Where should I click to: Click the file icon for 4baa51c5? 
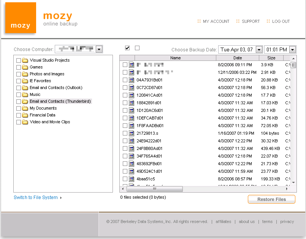(132, 179)
